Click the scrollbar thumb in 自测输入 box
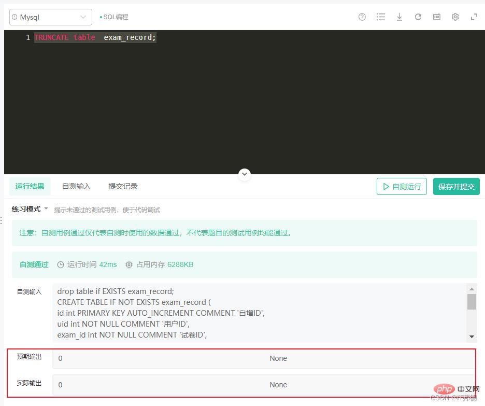 [472, 301]
